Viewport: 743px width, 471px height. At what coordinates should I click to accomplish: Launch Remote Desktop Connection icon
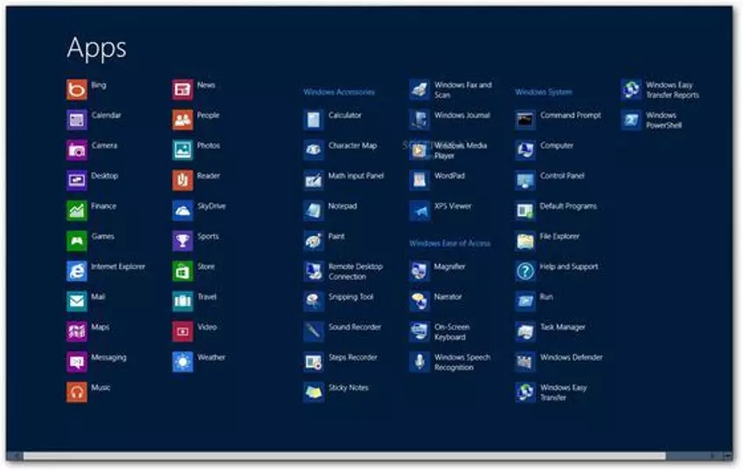point(314,272)
